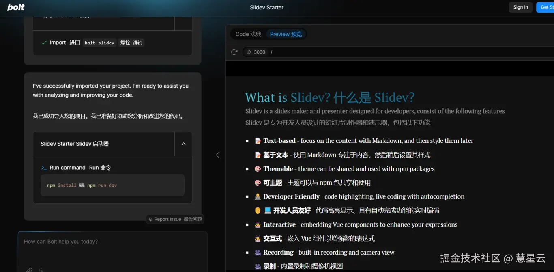Click the bolt-slidev import tag
The image size is (554, 272).
(x=99, y=43)
